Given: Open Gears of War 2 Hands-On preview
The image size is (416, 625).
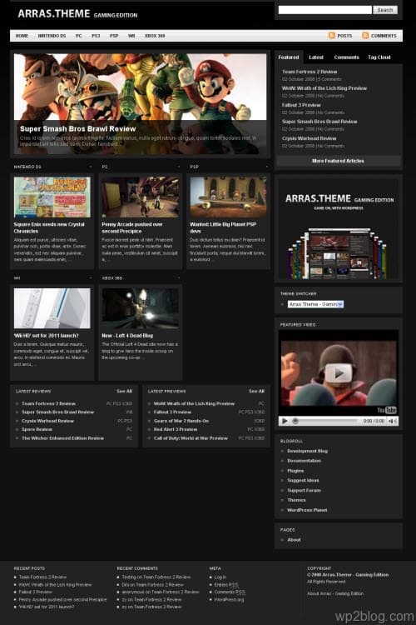Looking at the screenshot, I should 181,421.
